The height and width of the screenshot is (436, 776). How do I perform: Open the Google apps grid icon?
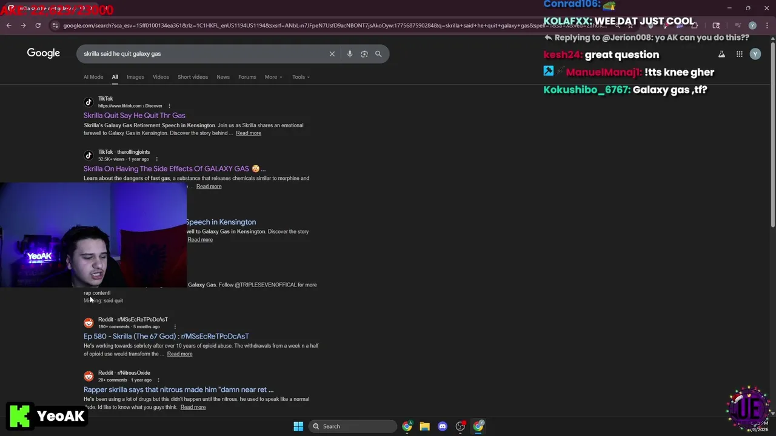coord(739,54)
